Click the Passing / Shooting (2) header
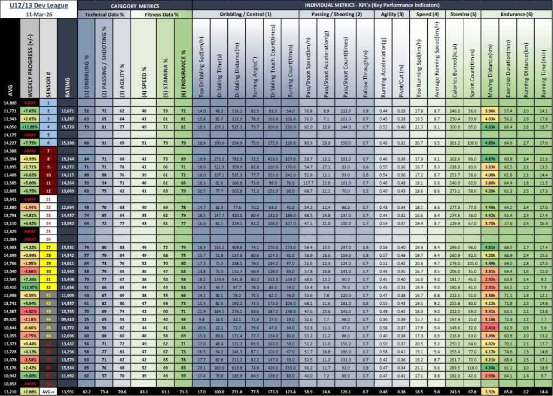Screen dimensions: 553x396 (x=335, y=15)
